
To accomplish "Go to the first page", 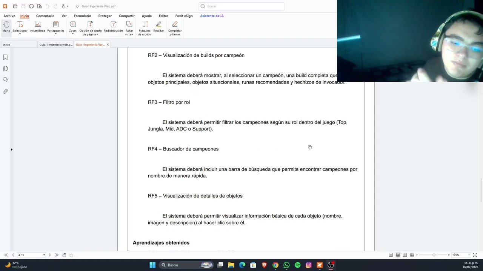I will [6, 255].
